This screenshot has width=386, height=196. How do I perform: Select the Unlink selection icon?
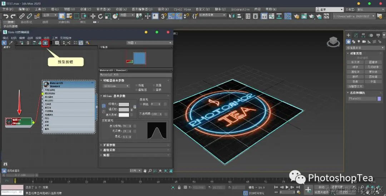point(29,16)
